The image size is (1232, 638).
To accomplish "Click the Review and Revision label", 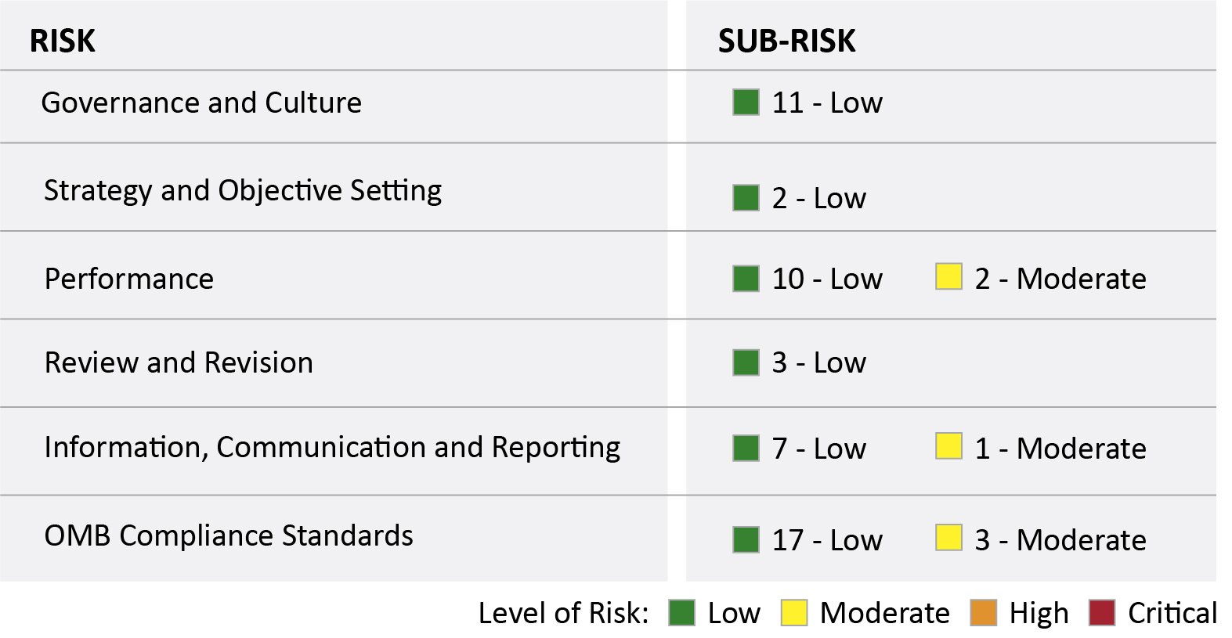I will click(x=179, y=362).
